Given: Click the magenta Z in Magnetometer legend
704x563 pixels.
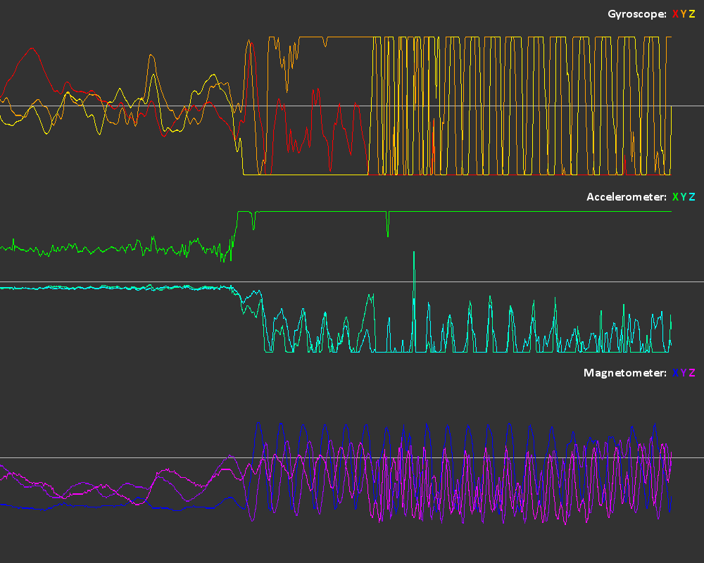Looking at the screenshot, I should (x=692, y=373).
